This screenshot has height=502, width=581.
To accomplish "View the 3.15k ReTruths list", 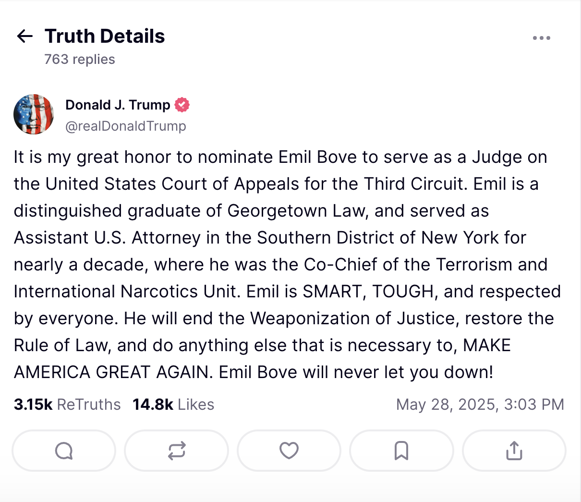I will tap(67, 404).
